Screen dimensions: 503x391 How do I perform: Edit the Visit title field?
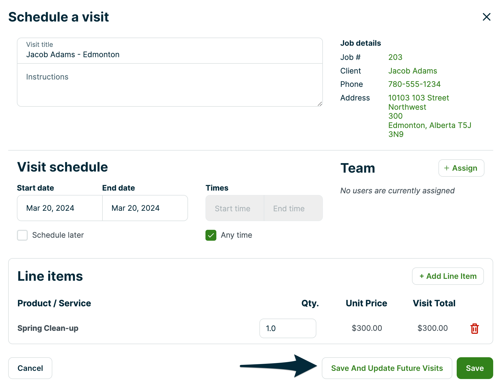(169, 54)
